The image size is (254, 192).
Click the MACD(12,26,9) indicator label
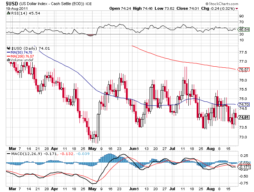(24, 154)
